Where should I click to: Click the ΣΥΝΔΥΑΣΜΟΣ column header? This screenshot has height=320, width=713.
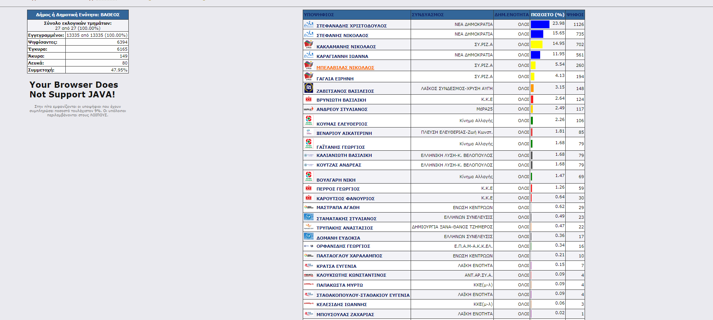pyautogui.click(x=428, y=15)
